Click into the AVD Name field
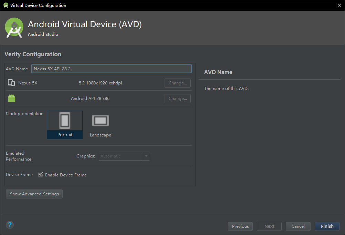Image resolution: width=345 pixels, height=235 pixels. (x=112, y=69)
